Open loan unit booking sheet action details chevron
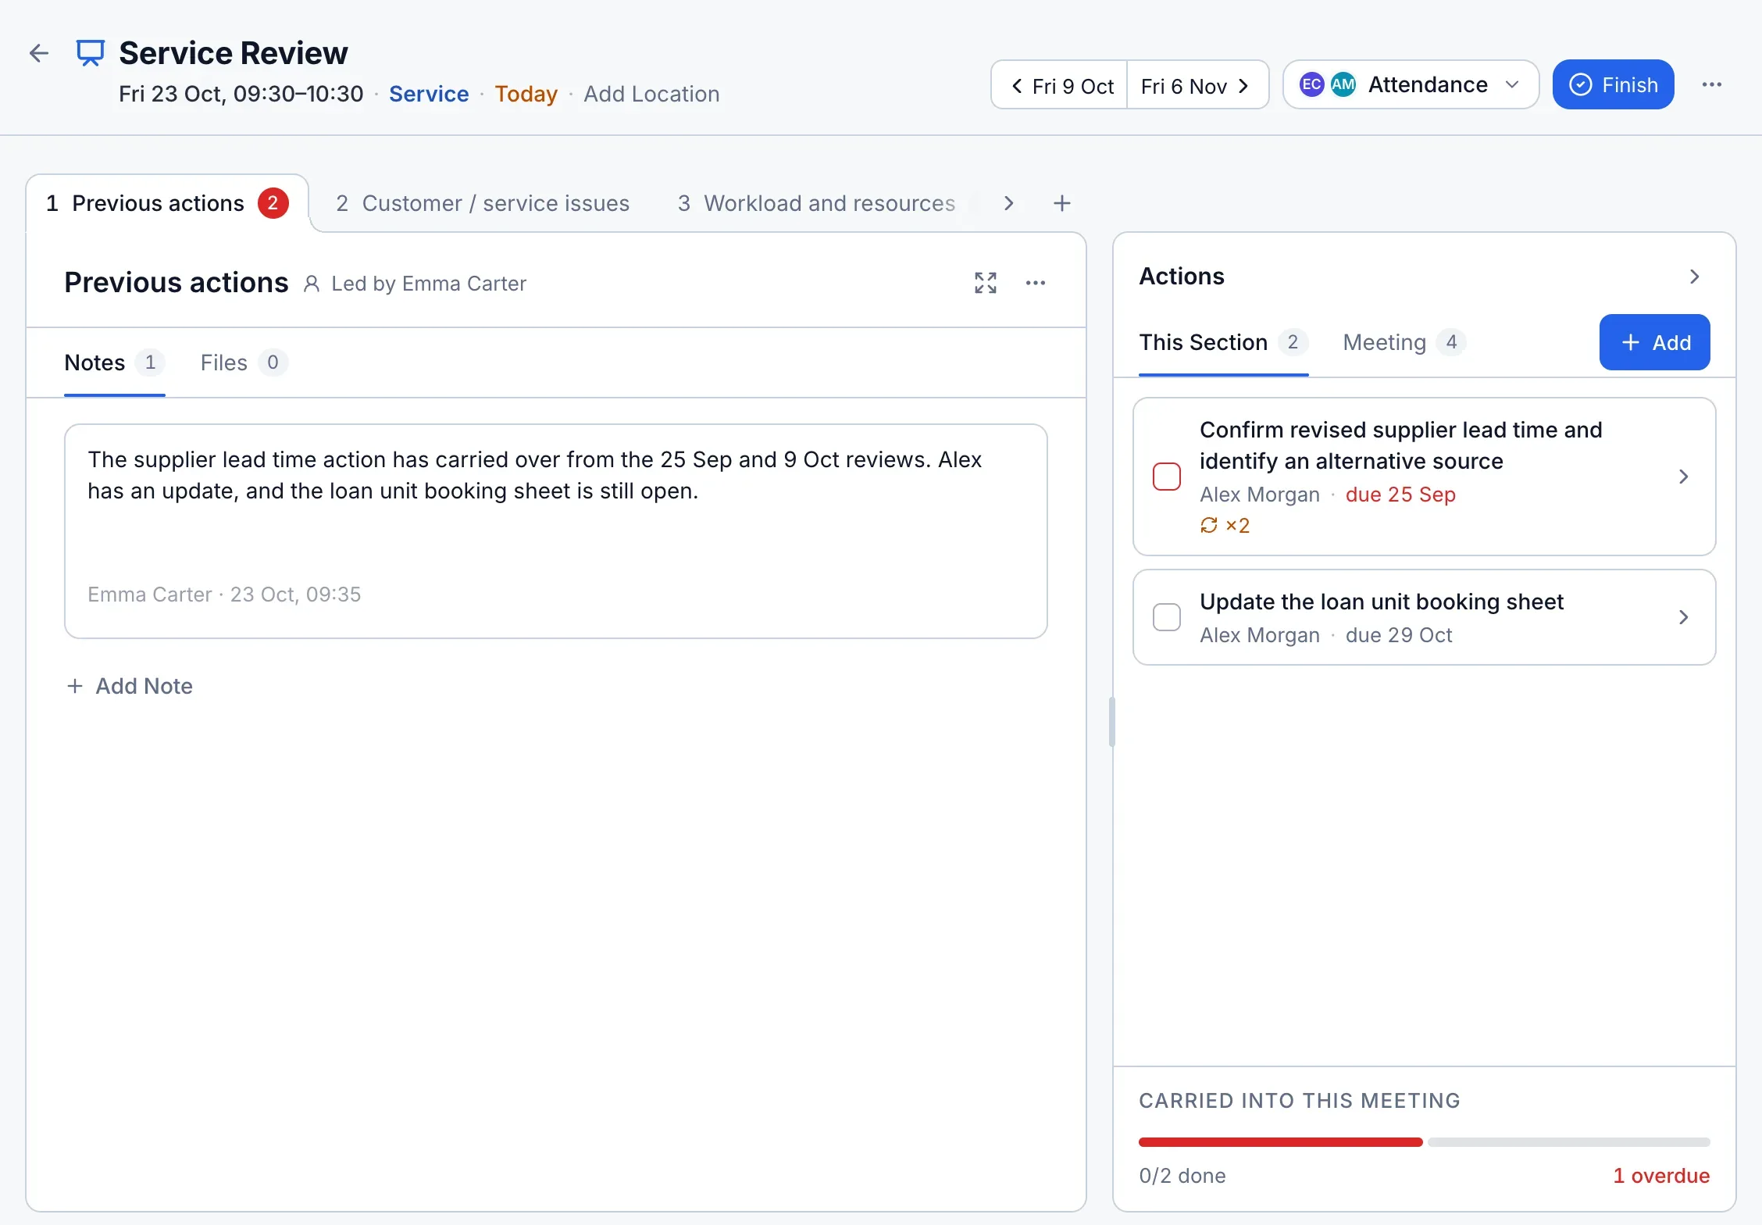 point(1683,617)
